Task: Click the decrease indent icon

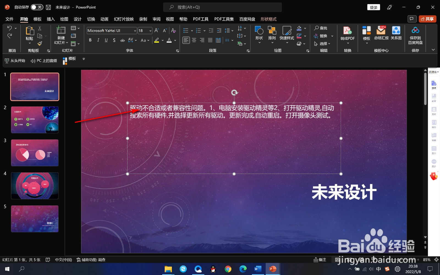Action: (211, 31)
